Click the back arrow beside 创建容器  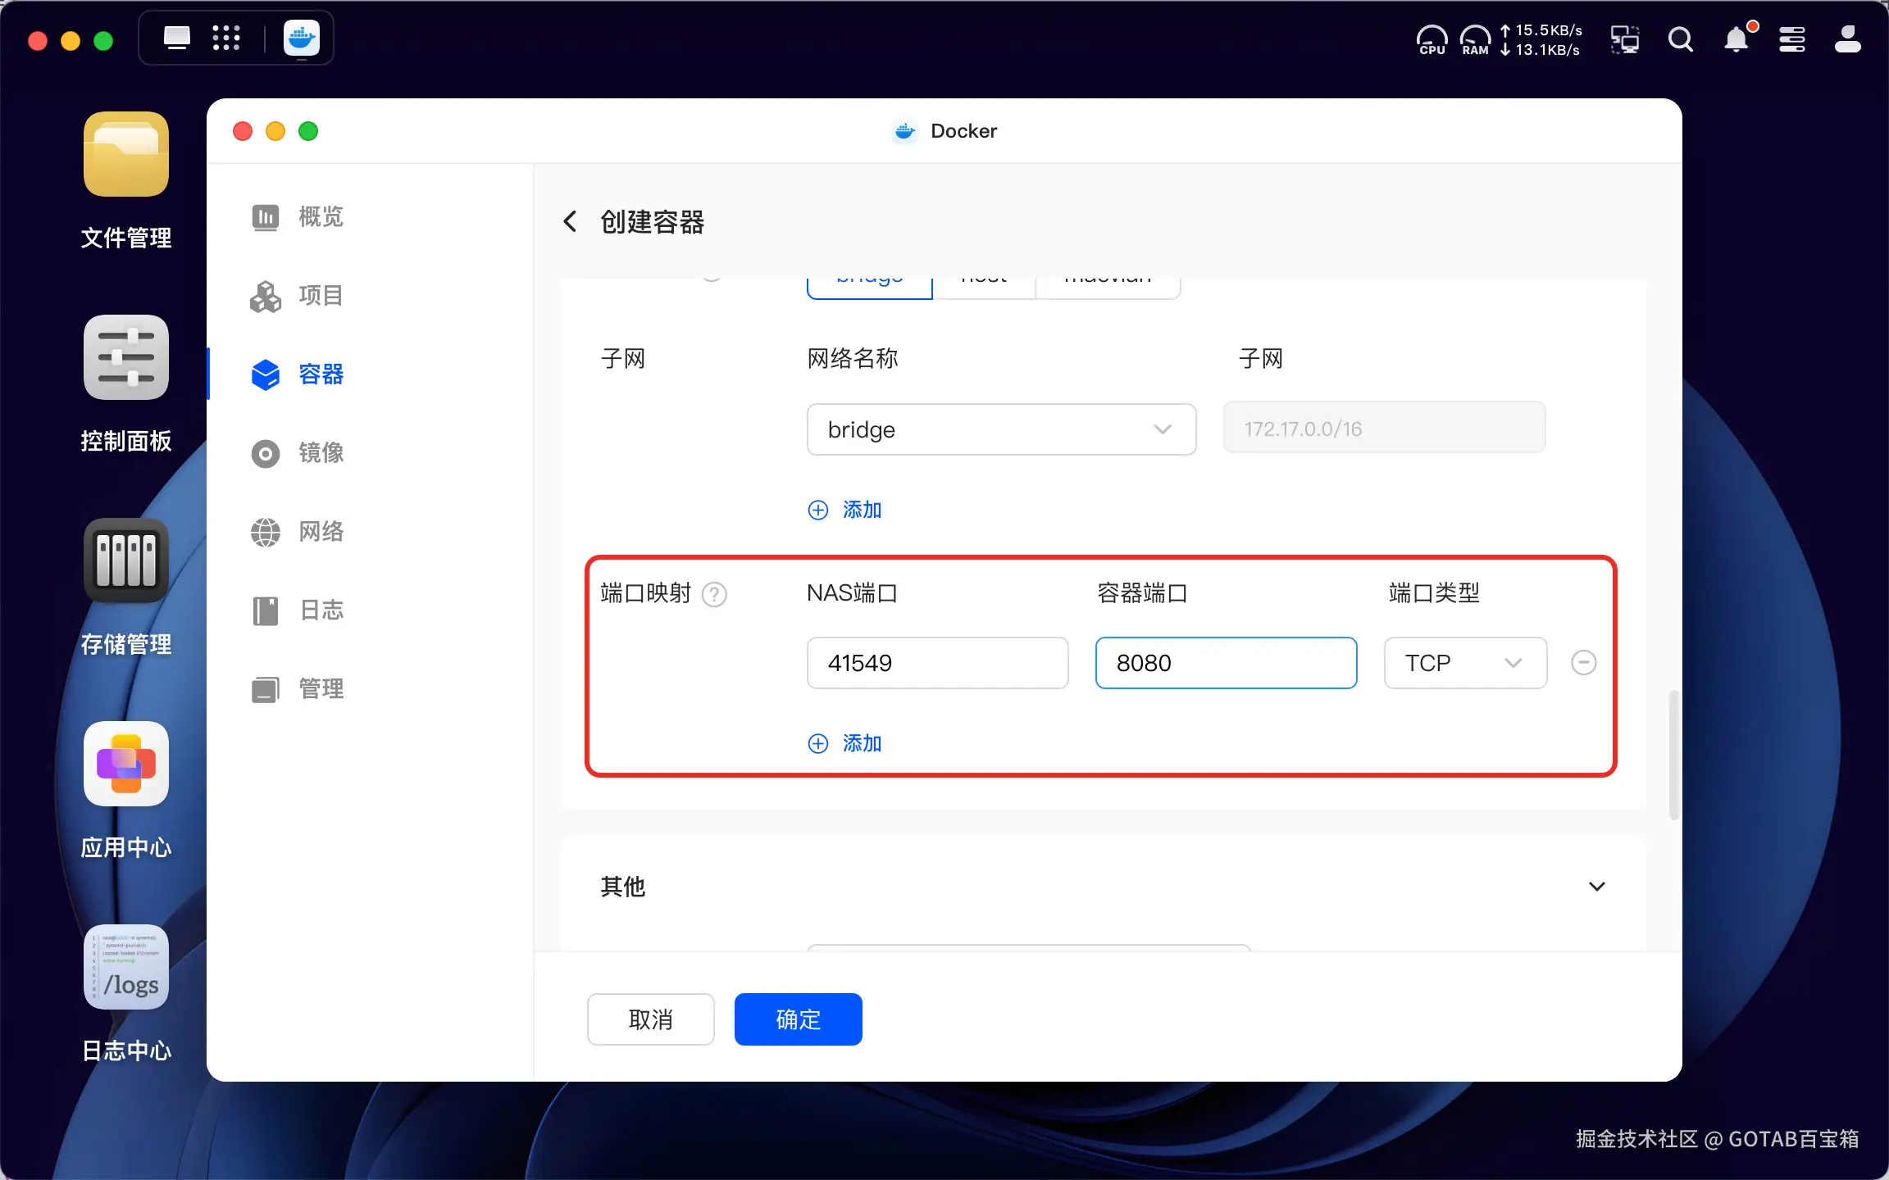(571, 221)
